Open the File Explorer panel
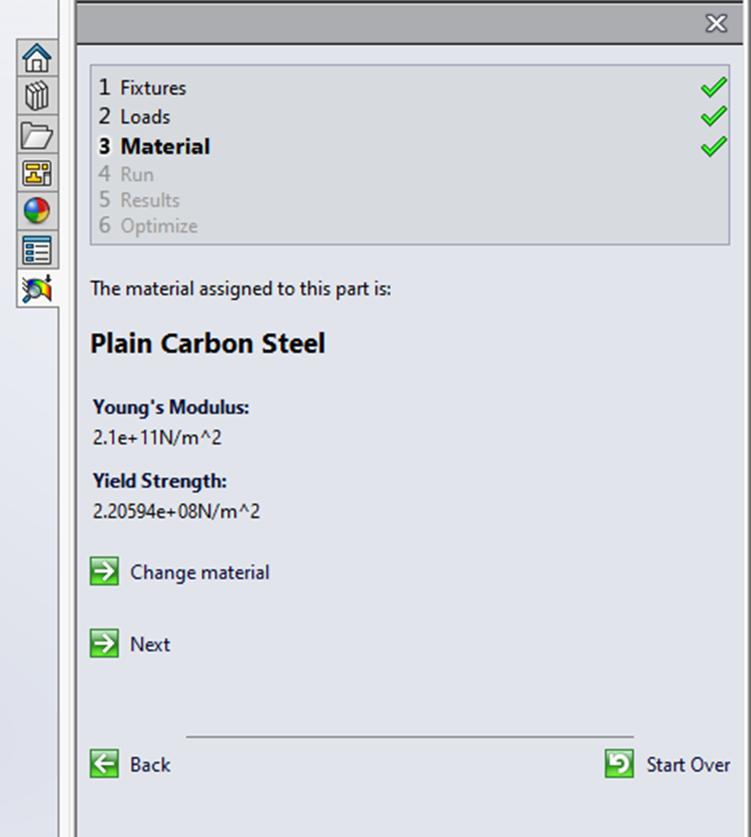 [x=38, y=135]
